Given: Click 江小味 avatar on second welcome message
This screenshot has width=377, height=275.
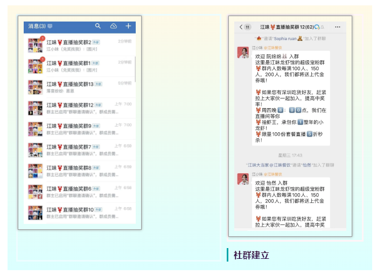Looking at the screenshot, I should (243, 179).
